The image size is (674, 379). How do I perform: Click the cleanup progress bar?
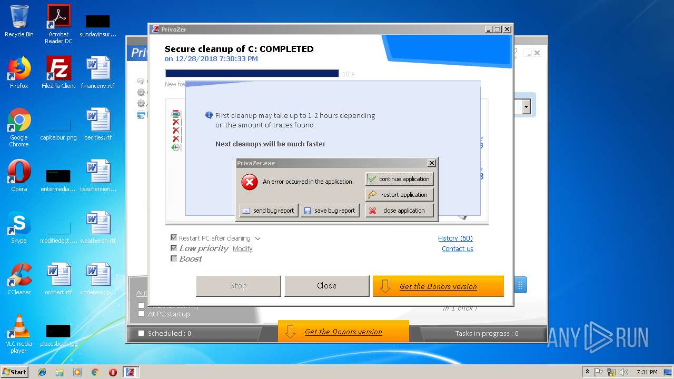pos(252,74)
